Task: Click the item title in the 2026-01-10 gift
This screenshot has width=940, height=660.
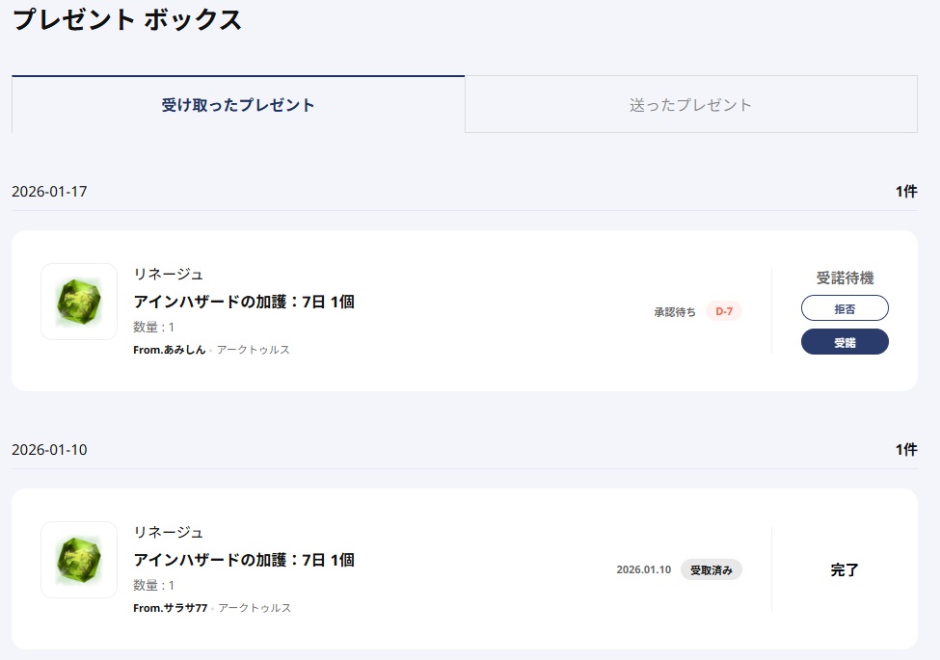Action: (244, 560)
